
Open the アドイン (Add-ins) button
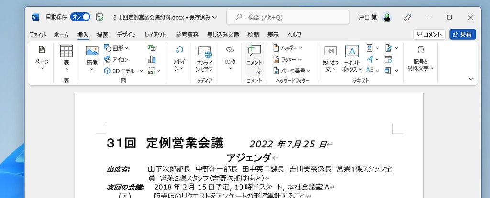click(179, 59)
